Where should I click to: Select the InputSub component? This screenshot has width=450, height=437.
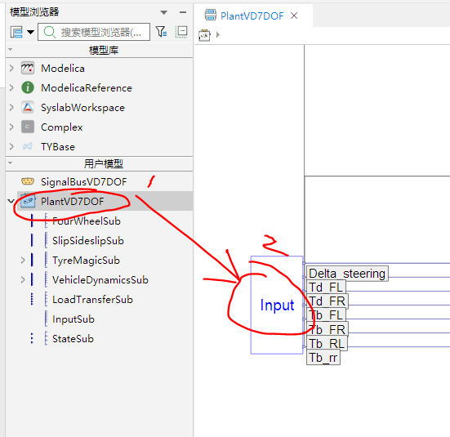[74, 319]
